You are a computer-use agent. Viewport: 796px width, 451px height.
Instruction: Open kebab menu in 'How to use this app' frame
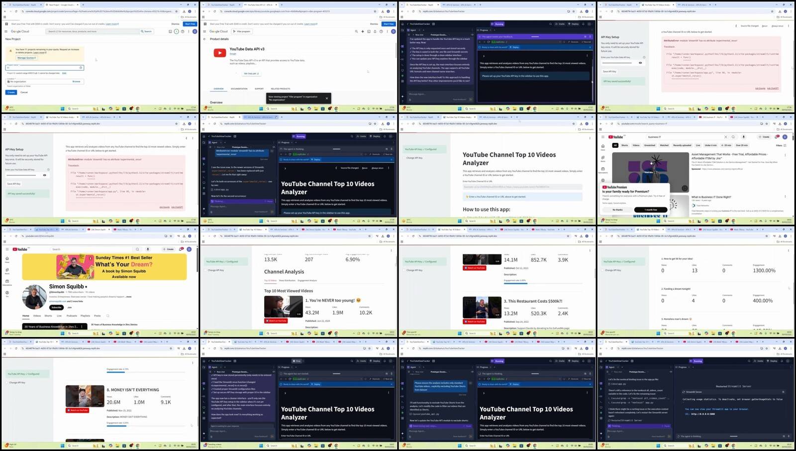coord(590,138)
